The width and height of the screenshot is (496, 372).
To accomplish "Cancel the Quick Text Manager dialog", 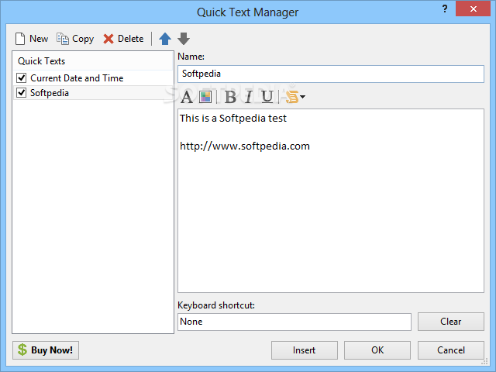I will tap(451, 350).
